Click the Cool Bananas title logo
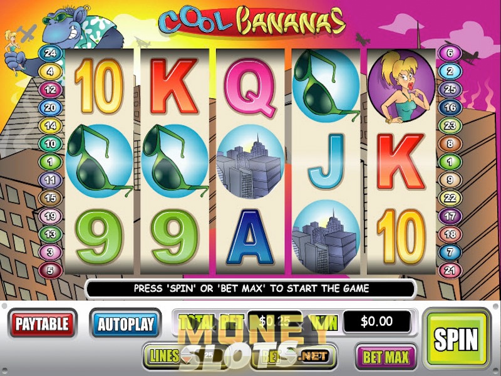Viewport: 501px width, 376px height. 252,22
